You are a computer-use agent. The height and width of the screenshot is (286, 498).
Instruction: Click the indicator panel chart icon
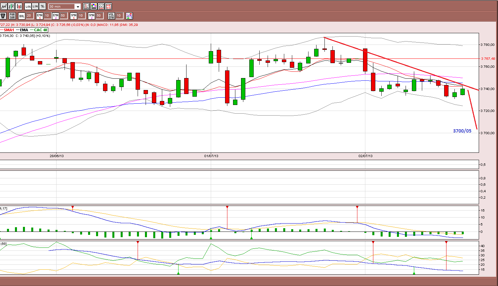click(101, 6)
